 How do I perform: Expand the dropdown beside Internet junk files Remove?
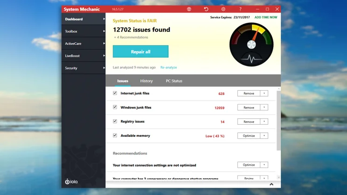264,93
